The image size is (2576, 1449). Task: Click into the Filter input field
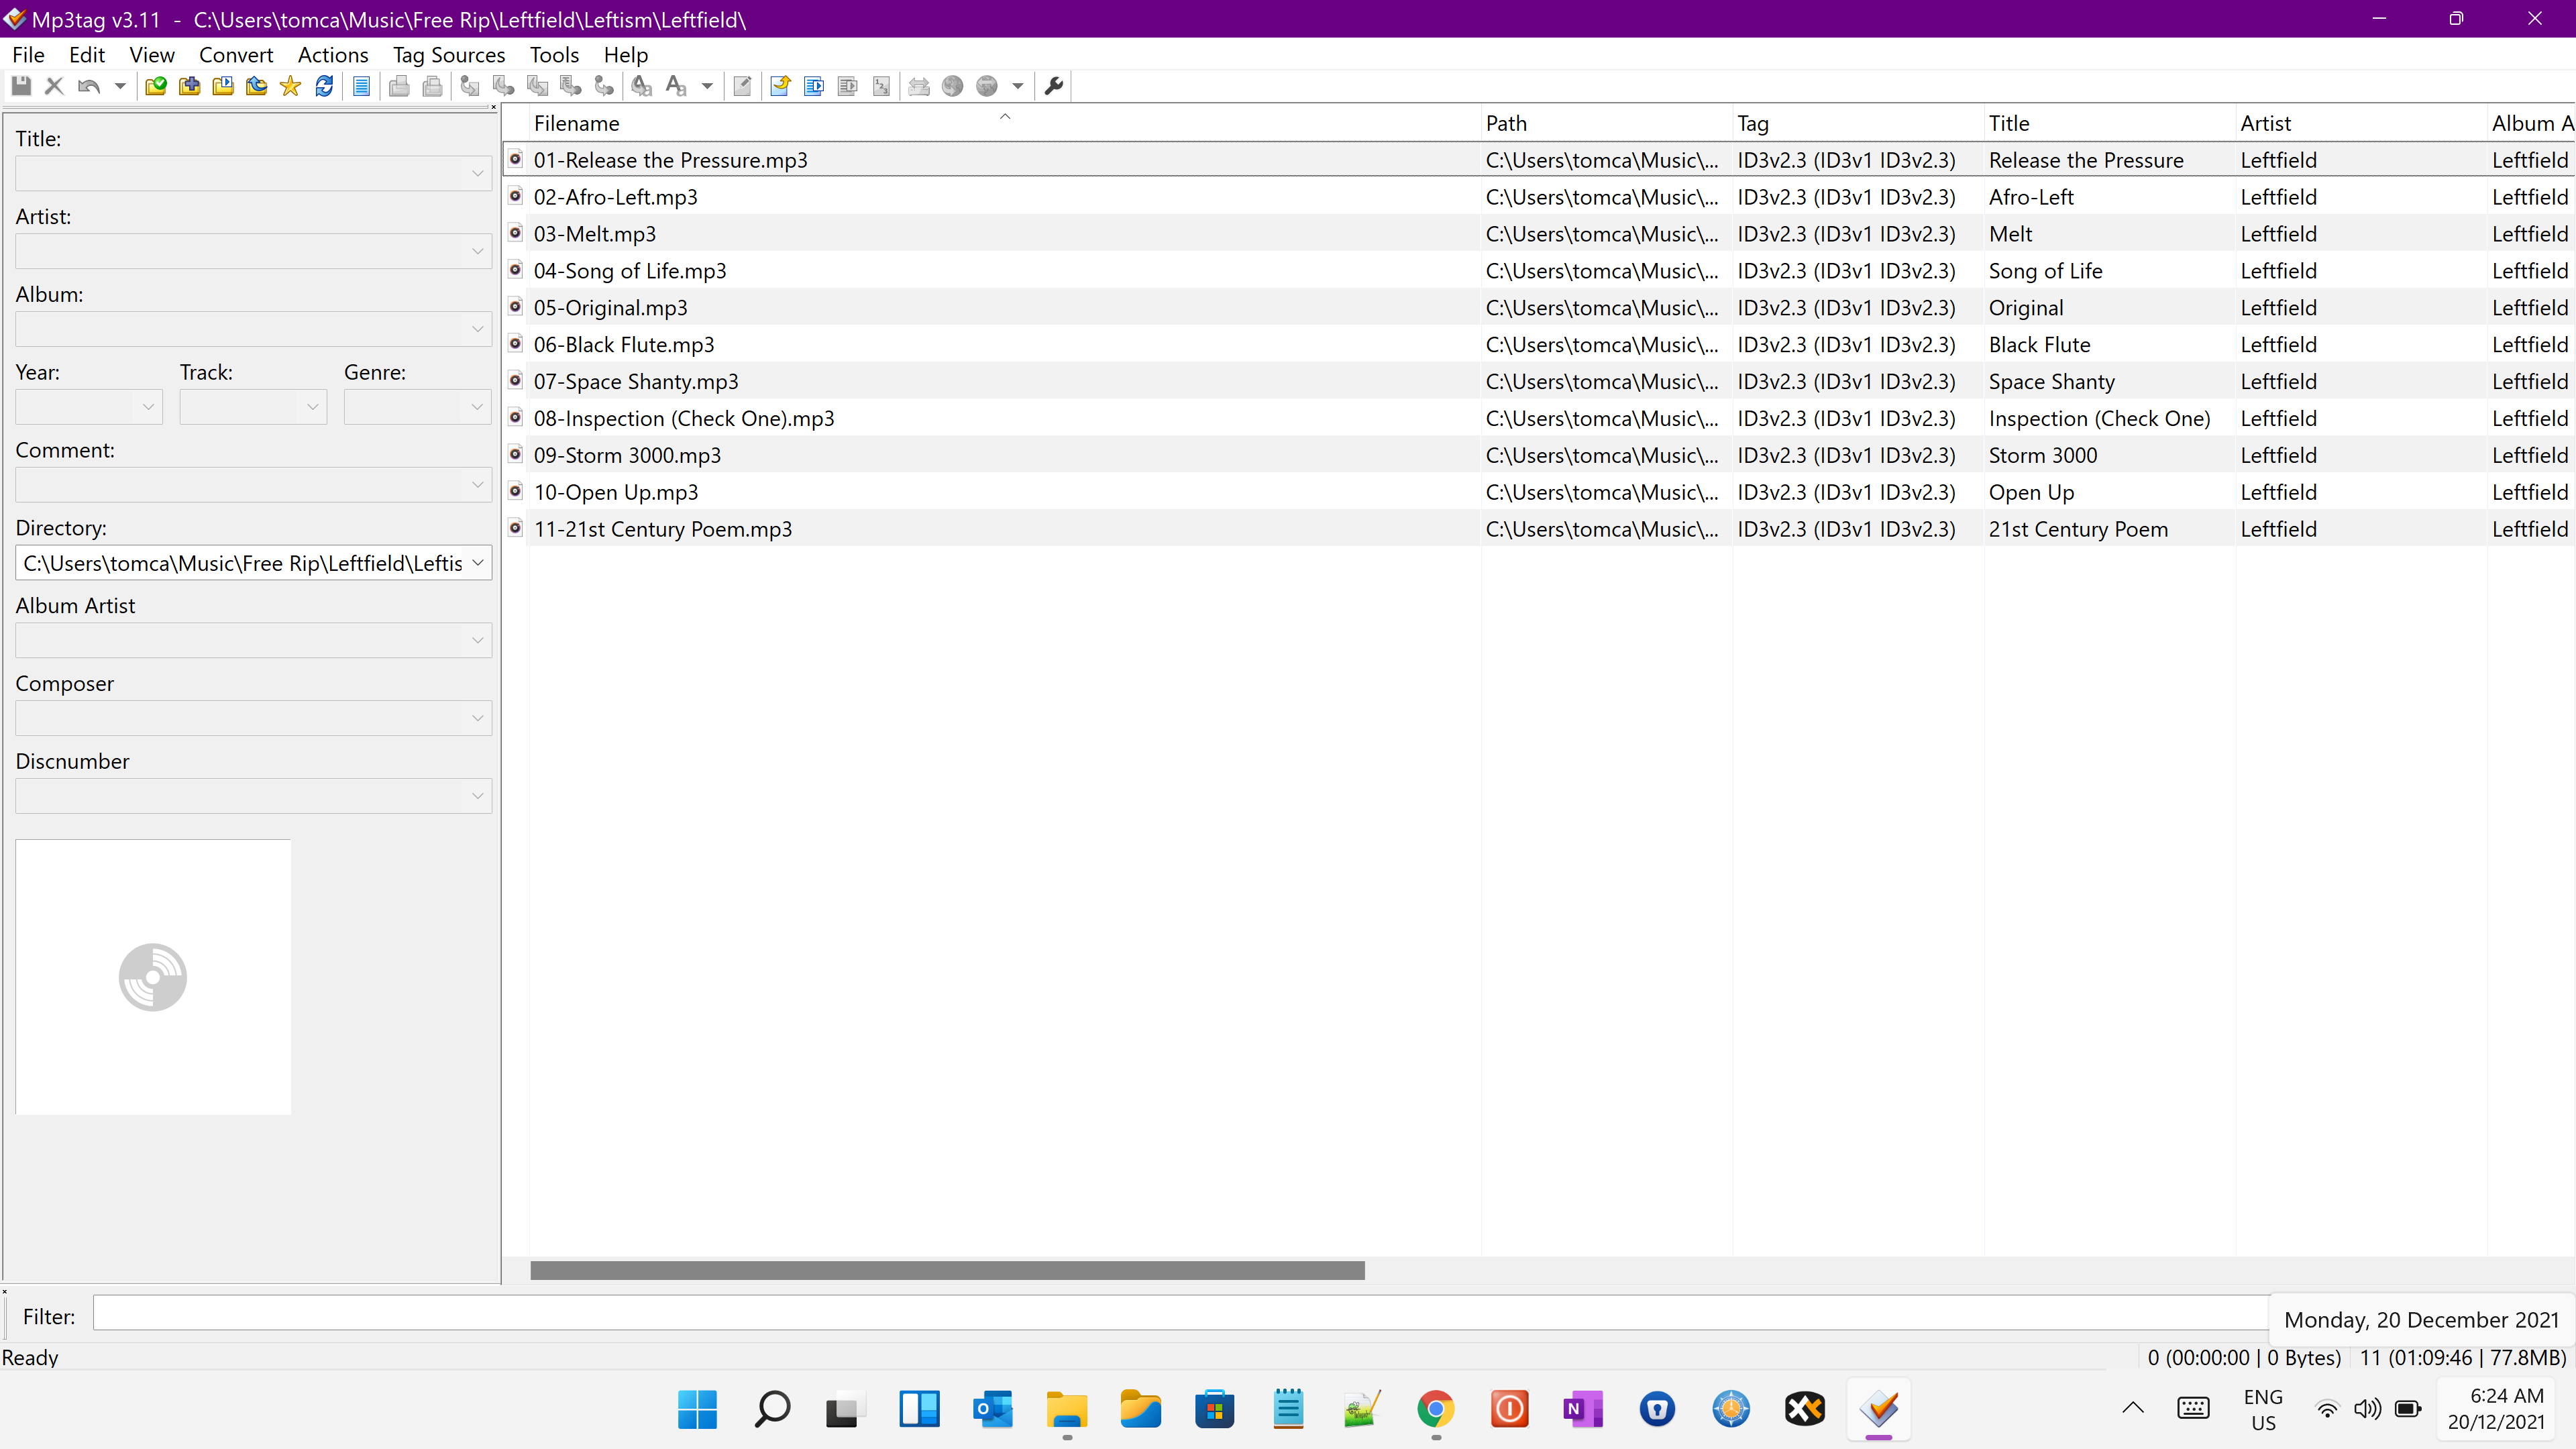tap(1180, 1314)
